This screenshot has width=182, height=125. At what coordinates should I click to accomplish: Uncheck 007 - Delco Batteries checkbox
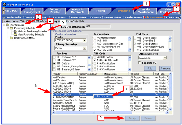click(x=135, y=44)
